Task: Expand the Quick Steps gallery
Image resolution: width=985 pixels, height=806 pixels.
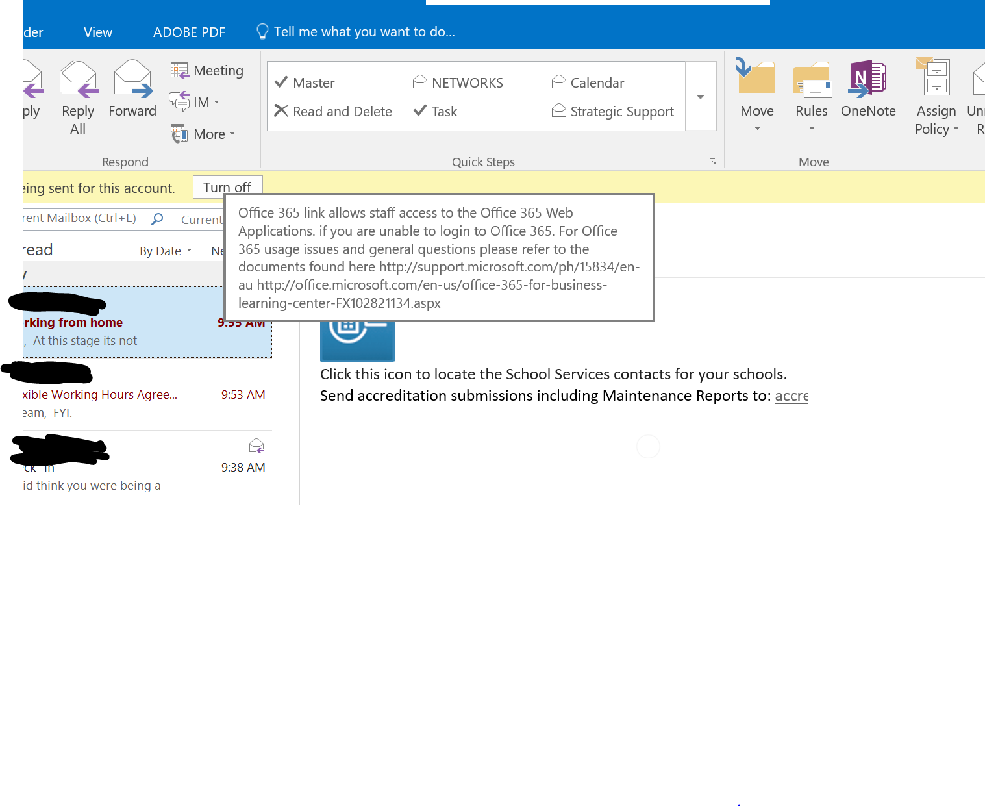Action: click(x=701, y=97)
